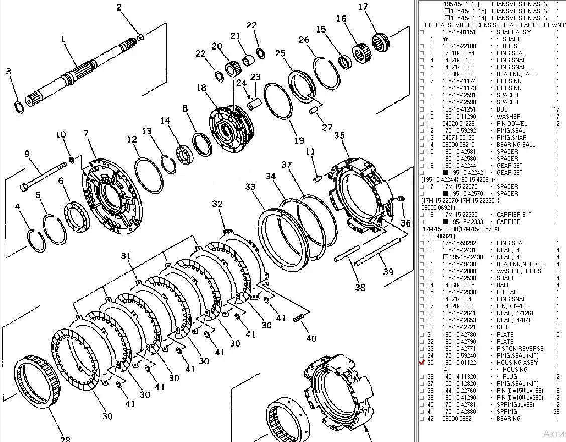Image resolution: width=566 pixels, height=442 pixels.
Task: Click callout number 39 in the diagram
Action: click(388, 272)
